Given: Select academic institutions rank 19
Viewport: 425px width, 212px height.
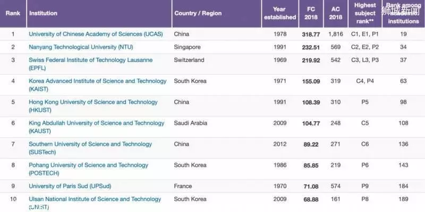Looking at the screenshot, I should [x=403, y=34].
